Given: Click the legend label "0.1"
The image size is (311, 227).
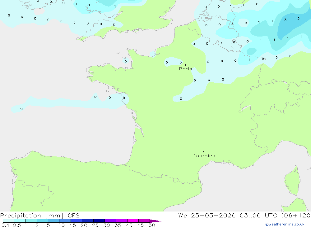Looking at the screenshot, I should (5, 225).
